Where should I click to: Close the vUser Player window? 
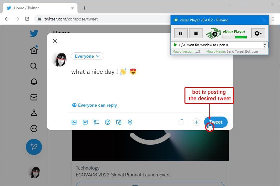[264, 20]
